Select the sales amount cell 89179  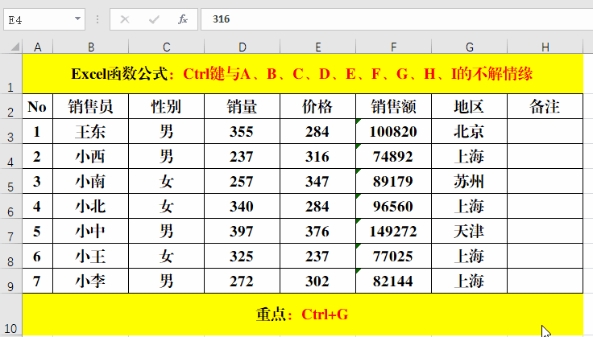point(393,181)
